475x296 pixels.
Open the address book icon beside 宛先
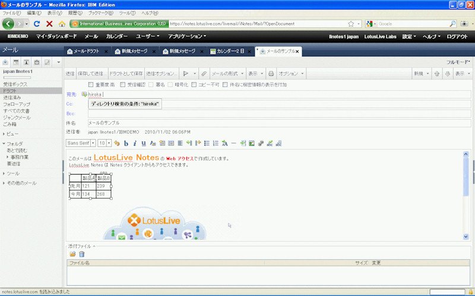pos(84,94)
